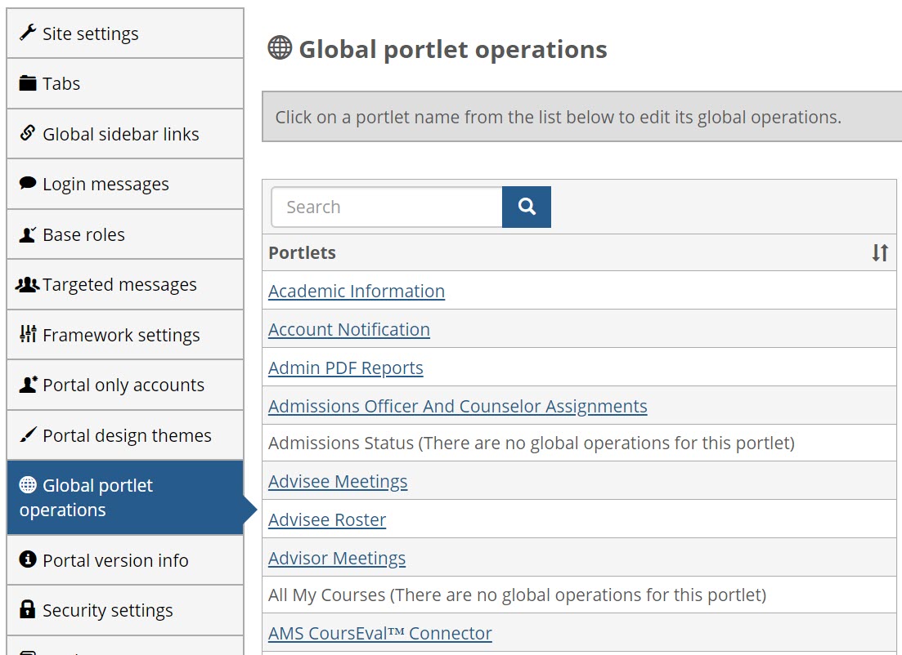Click the speech bubble Login messages icon

coord(28,184)
